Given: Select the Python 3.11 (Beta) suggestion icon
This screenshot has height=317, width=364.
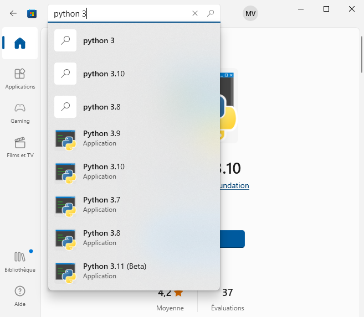Looking at the screenshot, I should point(65,273).
